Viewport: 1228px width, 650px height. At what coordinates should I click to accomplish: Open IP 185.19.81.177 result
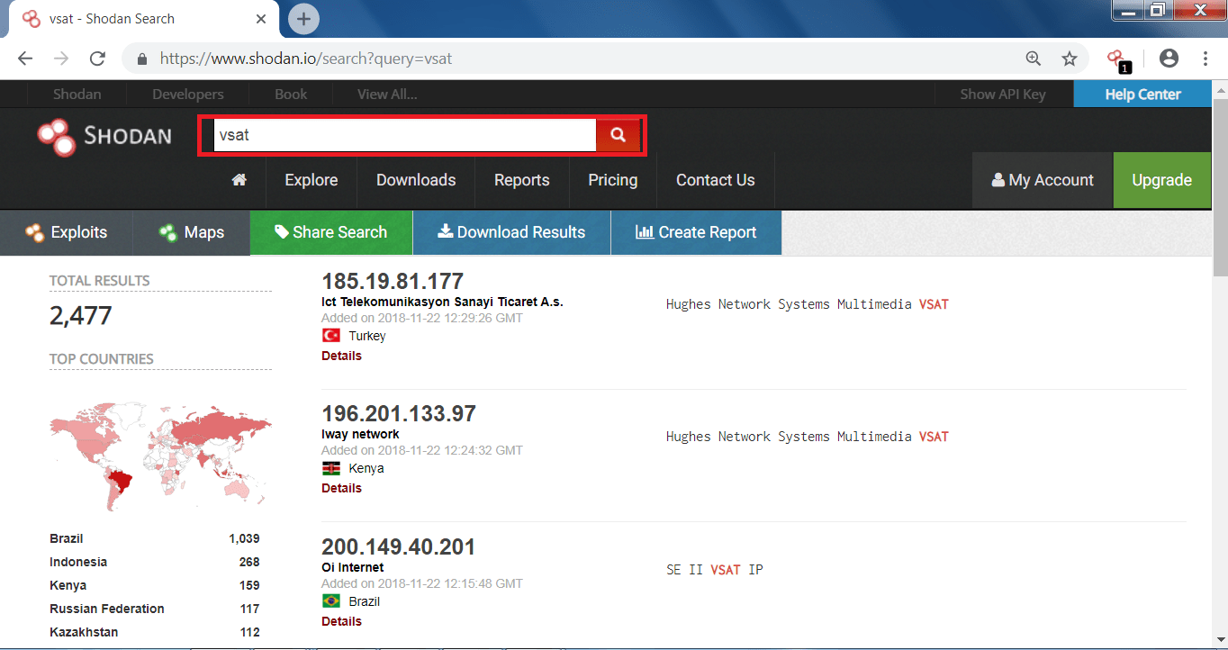pos(393,281)
